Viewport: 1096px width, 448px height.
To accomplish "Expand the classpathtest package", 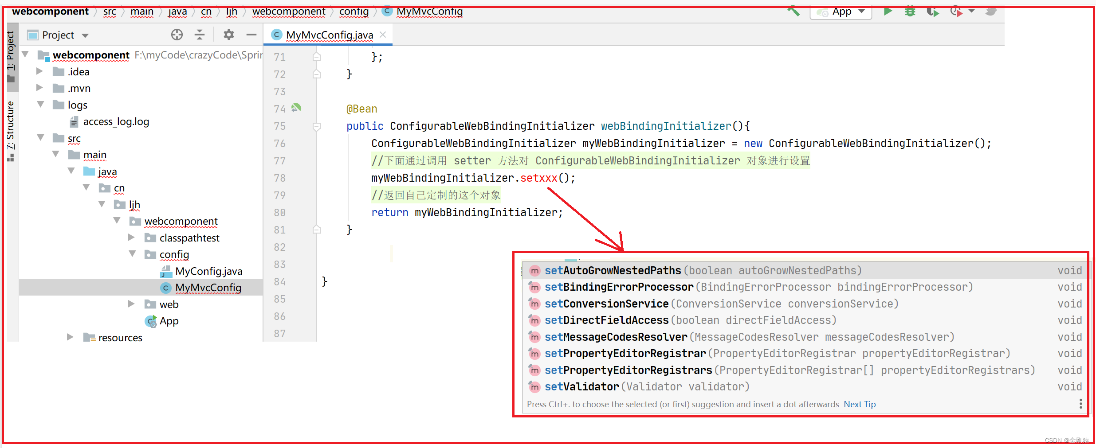I will [131, 238].
